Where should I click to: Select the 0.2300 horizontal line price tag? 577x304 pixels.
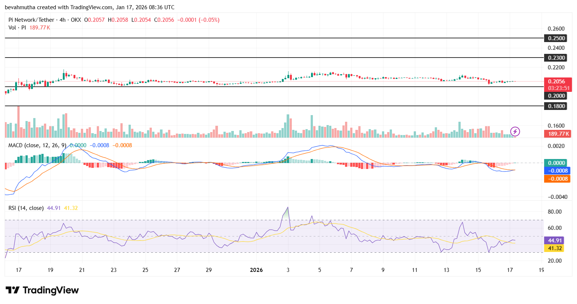556,58
